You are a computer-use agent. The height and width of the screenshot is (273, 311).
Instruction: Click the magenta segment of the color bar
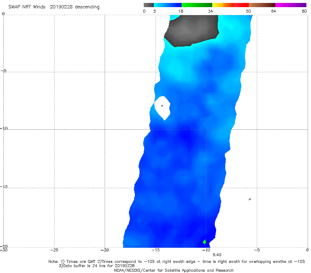(x=290, y=5)
